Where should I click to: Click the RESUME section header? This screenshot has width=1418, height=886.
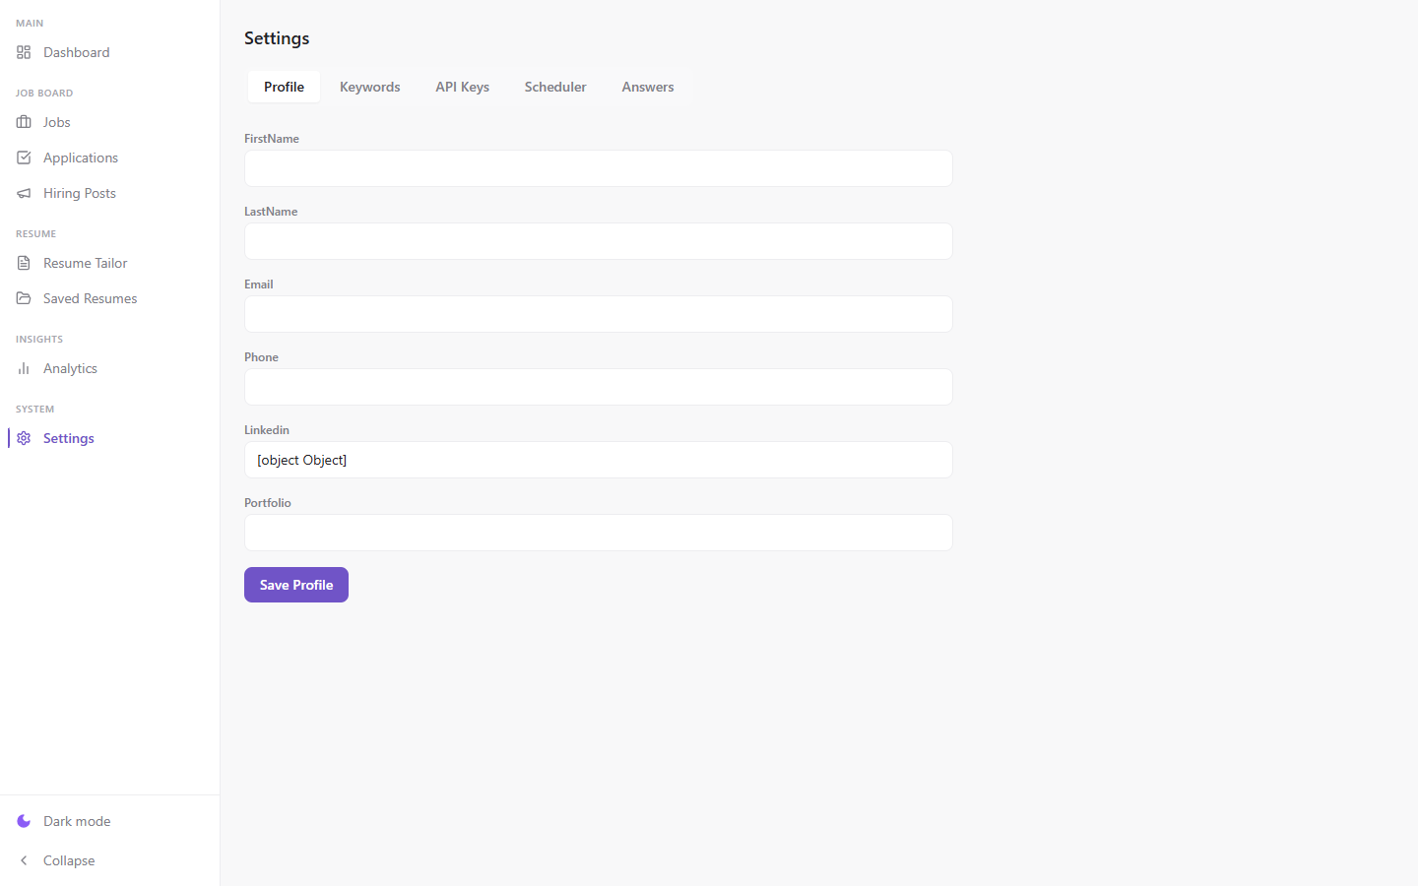pos(35,234)
